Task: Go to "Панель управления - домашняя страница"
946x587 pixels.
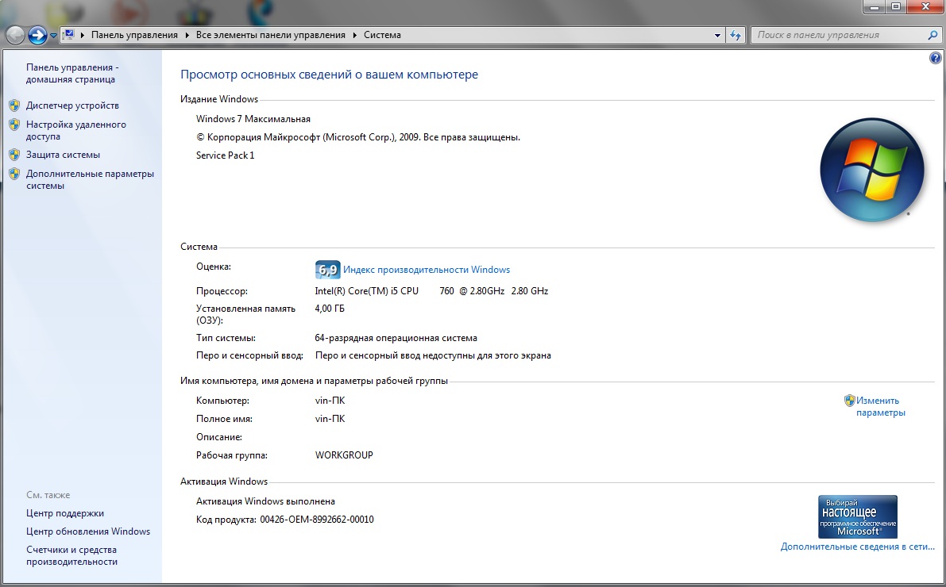Action: tap(71, 74)
